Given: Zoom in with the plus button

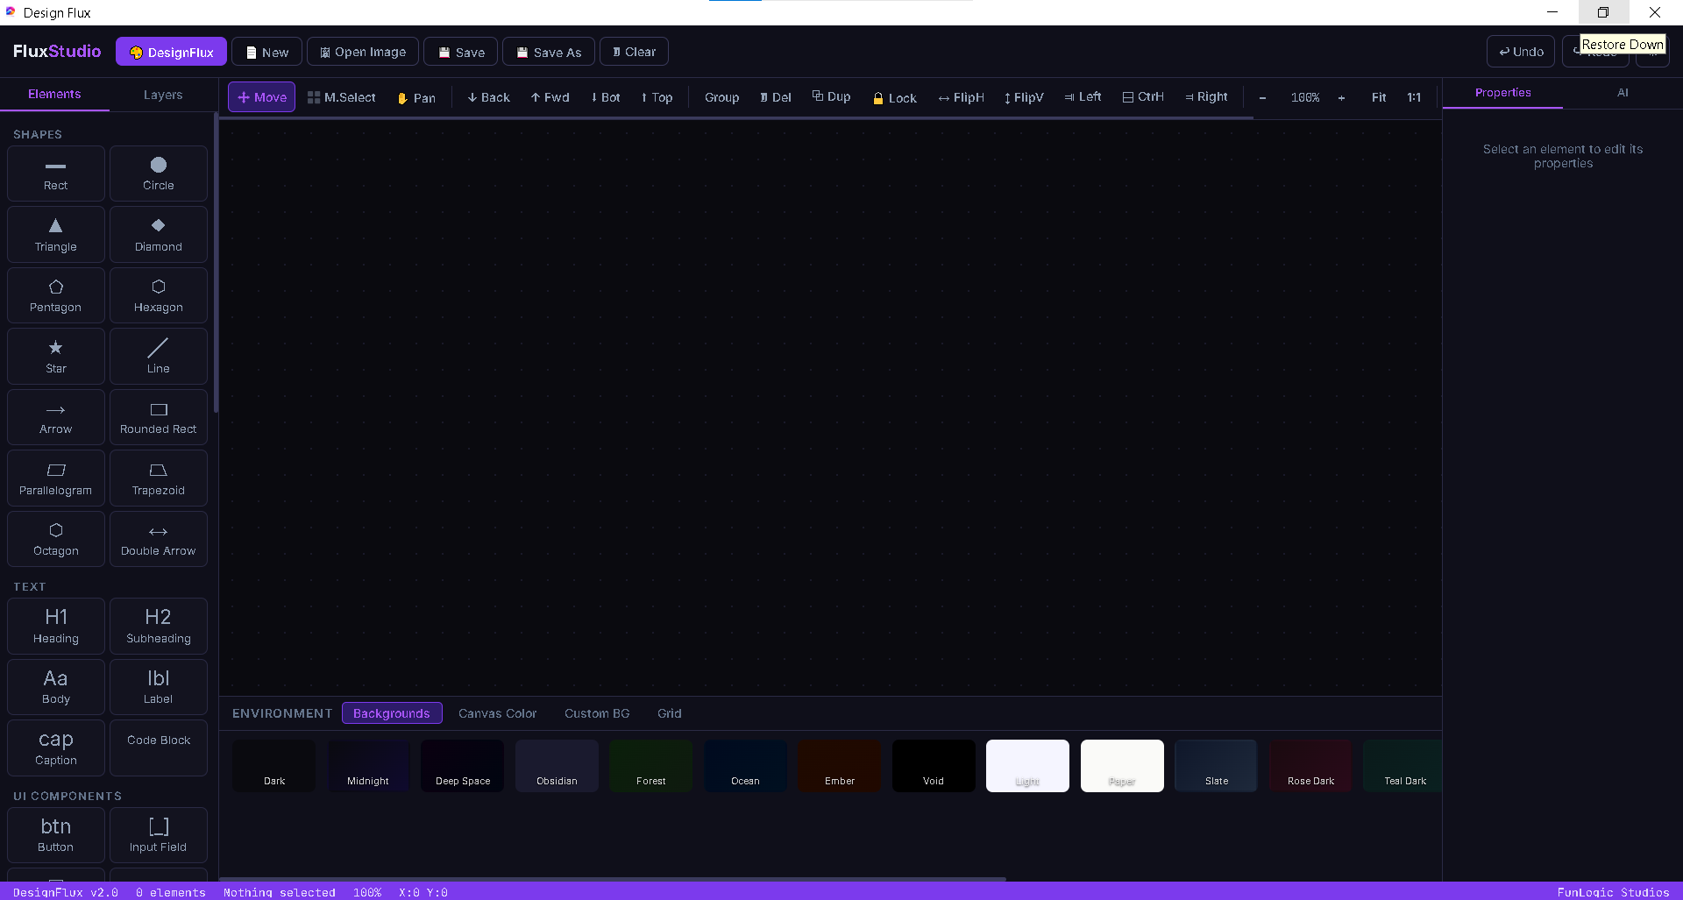Looking at the screenshot, I should [1341, 97].
